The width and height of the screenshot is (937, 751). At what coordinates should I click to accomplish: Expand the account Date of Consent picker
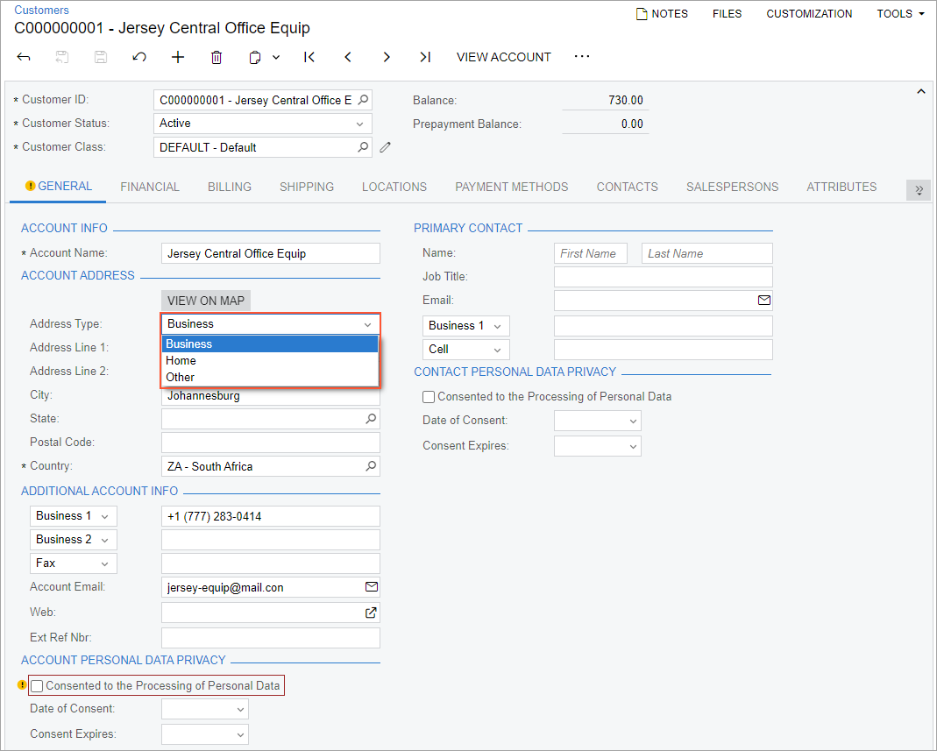[239, 709]
